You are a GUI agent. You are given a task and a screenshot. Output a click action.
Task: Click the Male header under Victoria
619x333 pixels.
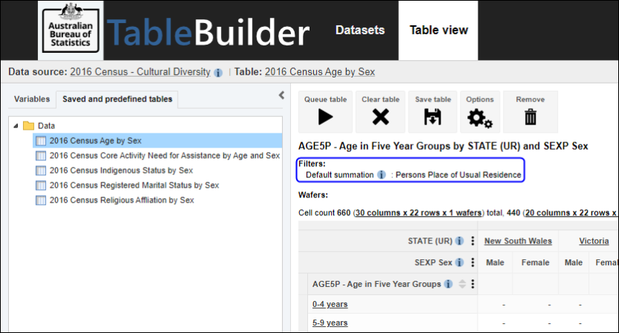pyautogui.click(x=574, y=262)
